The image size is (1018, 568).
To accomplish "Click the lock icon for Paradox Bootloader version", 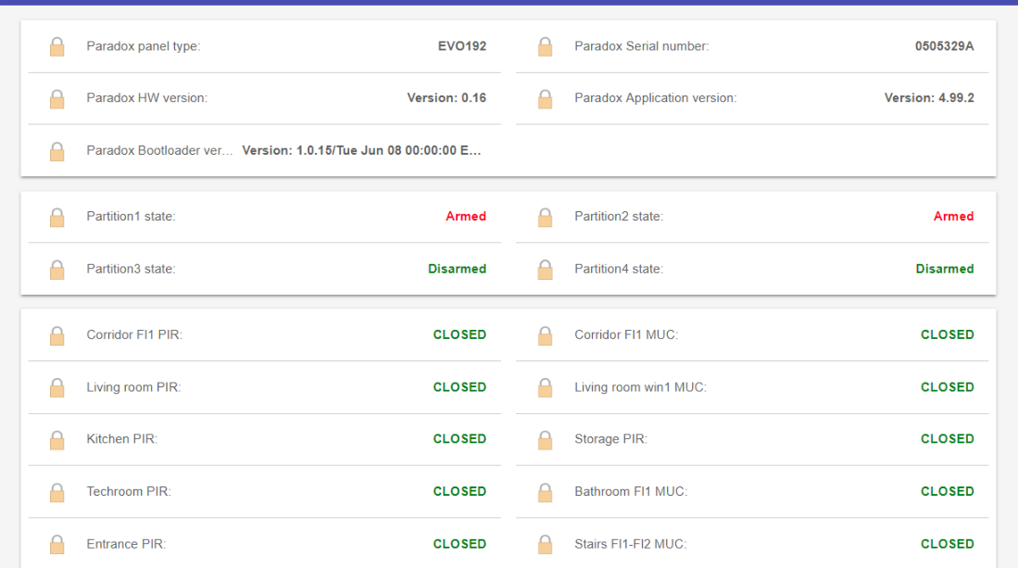I will coord(57,151).
